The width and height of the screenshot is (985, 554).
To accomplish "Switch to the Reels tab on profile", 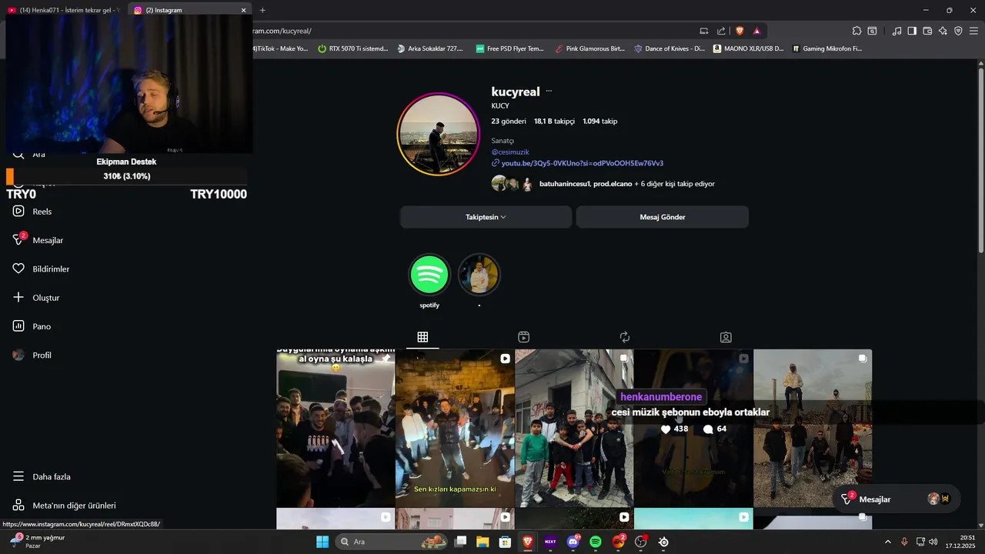I will point(523,337).
